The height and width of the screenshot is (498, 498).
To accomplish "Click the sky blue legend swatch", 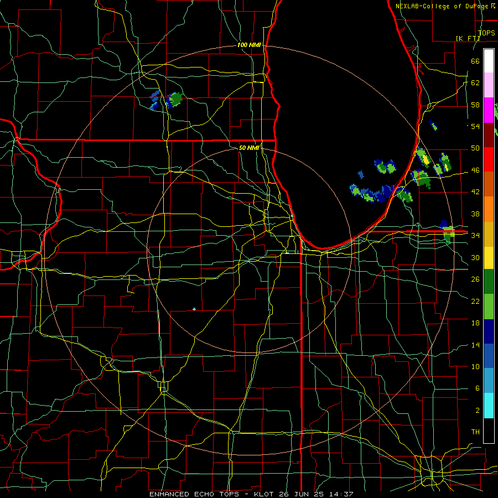I will (489, 381).
